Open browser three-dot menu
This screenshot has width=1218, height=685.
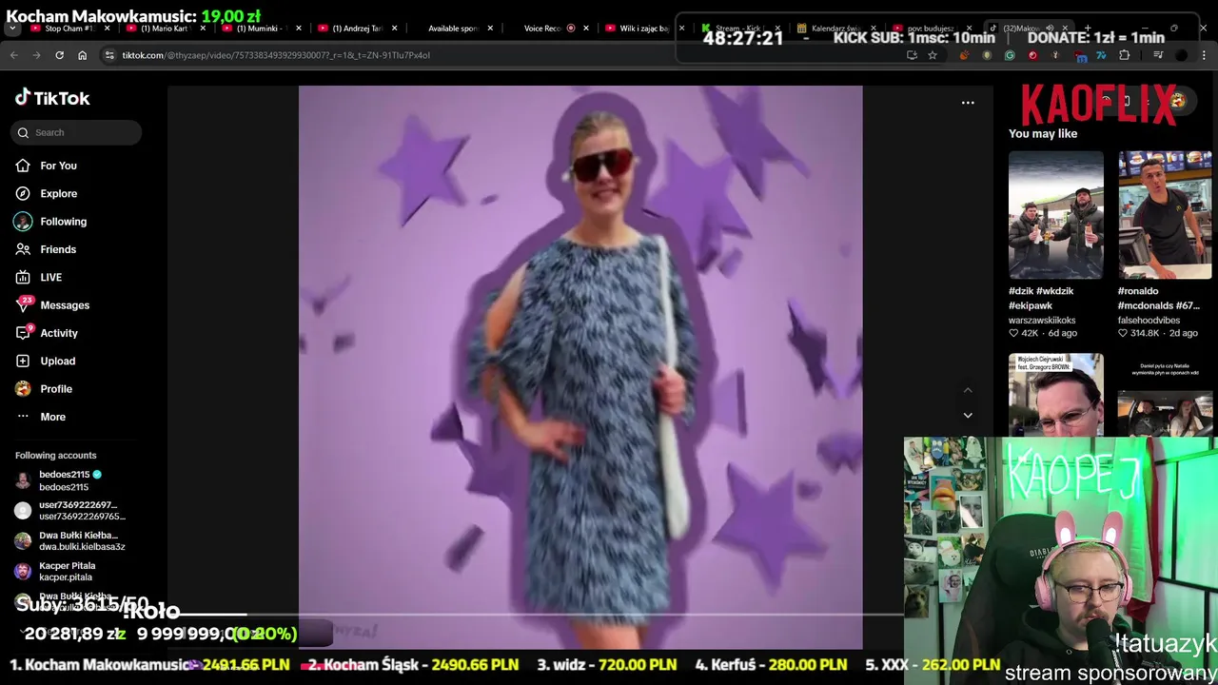1204,55
